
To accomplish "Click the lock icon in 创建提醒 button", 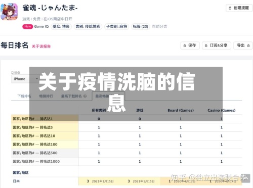I will point(230,8).
